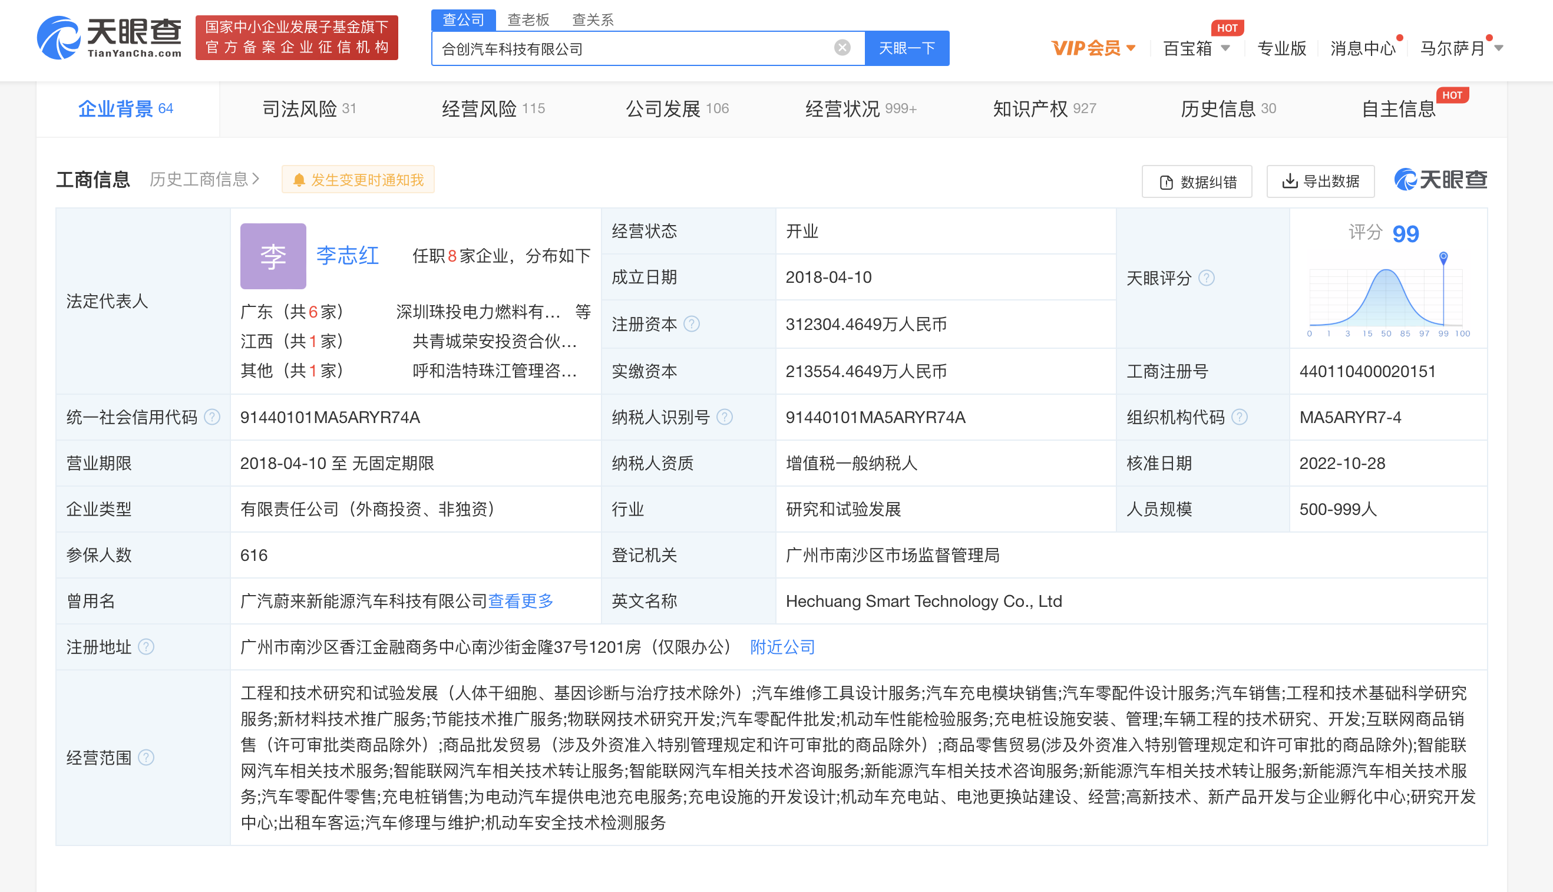Click the help icon beside 组织机构代码
Image resolution: width=1553 pixels, height=892 pixels.
[1240, 417]
